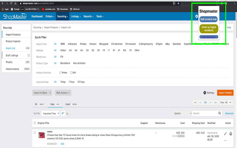
Task: Go to first page with double-left arrows
Action: [195, 102]
